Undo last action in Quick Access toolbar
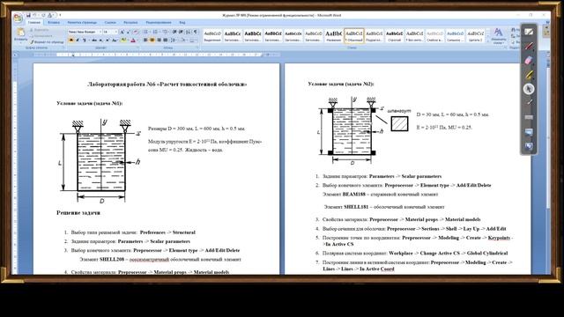Image resolution: width=564 pixels, height=317 pixels. [x=34, y=15]
